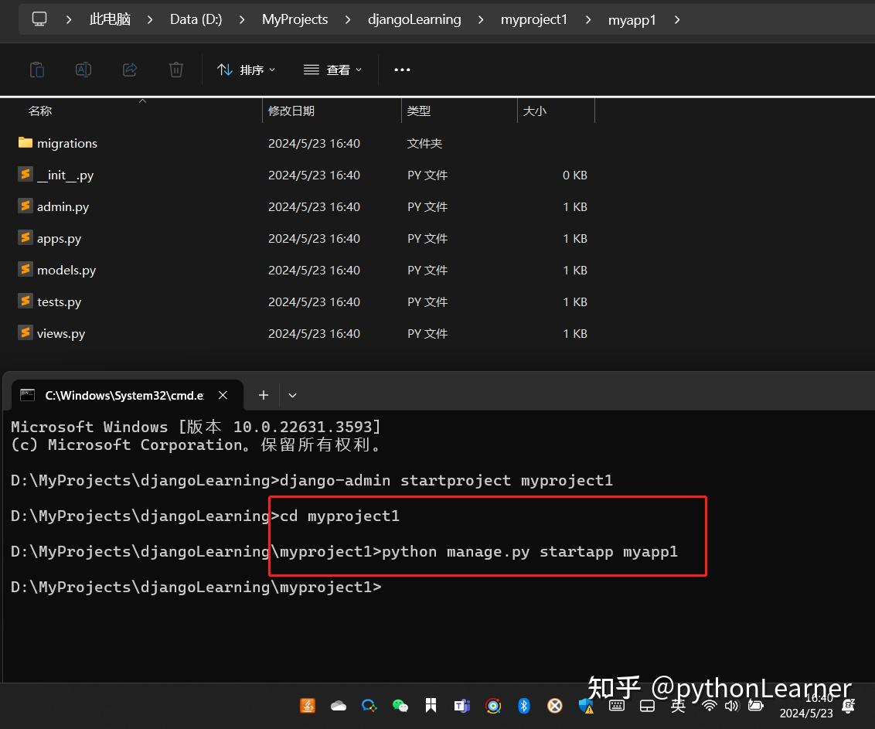Screen dimensions: 875x729
Task: Open Windows Security via the shield tray icon
Action: click(585, 706)
